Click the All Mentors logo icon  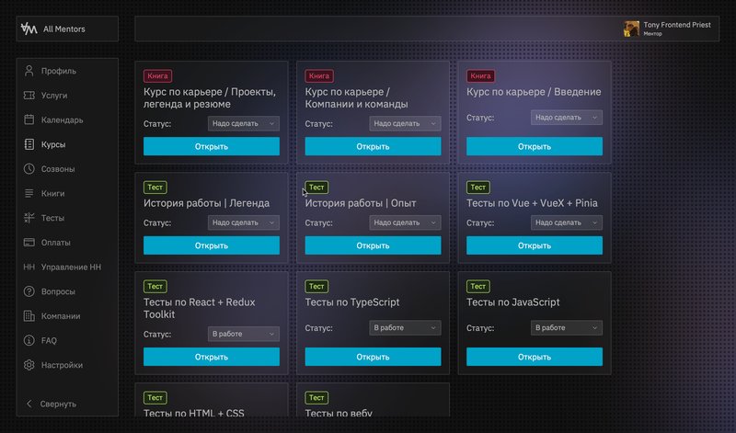pos(29,28)
